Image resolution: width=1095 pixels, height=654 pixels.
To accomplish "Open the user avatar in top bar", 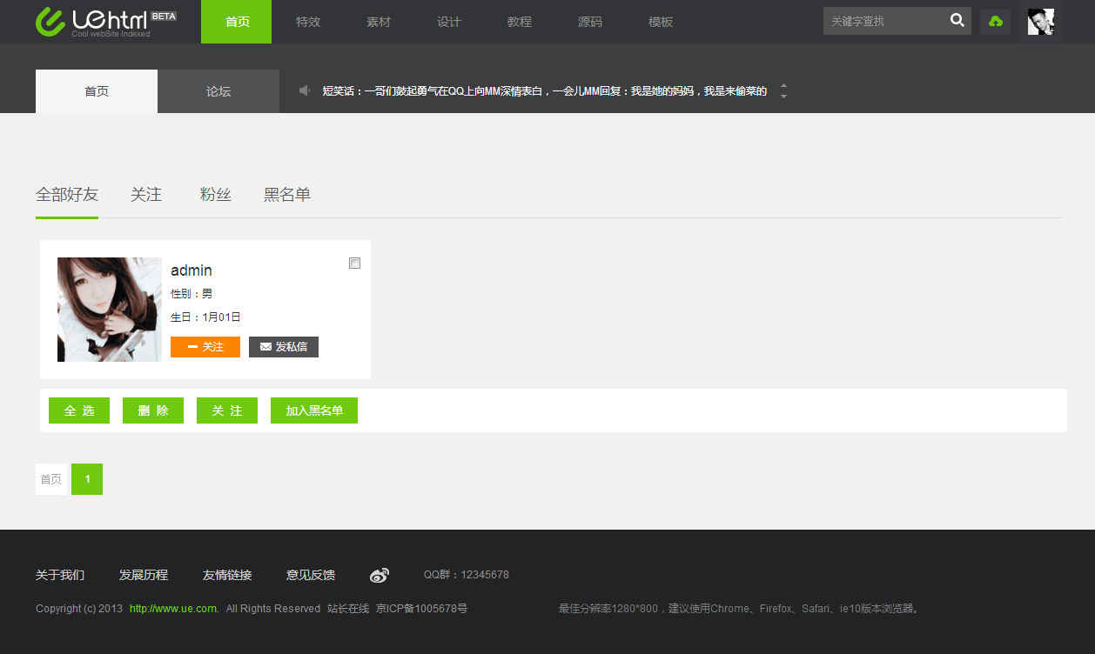I will (1040, 22).
